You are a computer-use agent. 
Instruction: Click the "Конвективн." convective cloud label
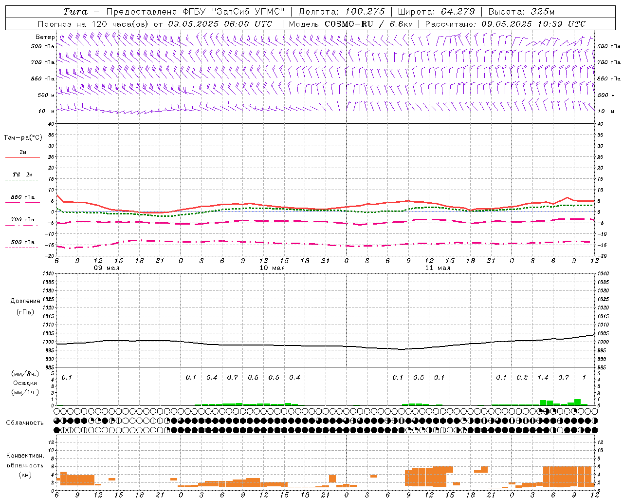tap(25, 456)
